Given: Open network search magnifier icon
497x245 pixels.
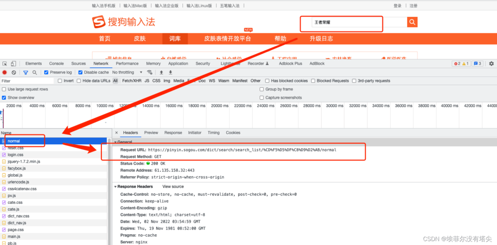Looking at the screenshot, I should pos(34,73).
